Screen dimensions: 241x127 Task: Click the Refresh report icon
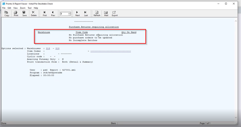[97, 14]
